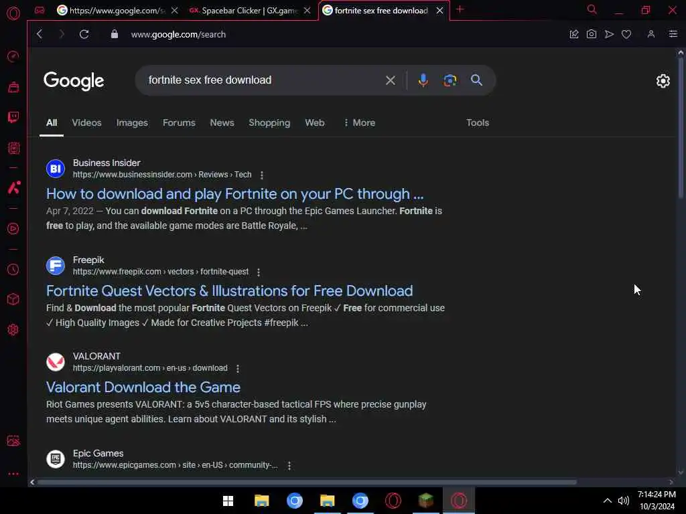Click the address bar URL field
The height and width of the screenshot is (514, 686).
178,34
